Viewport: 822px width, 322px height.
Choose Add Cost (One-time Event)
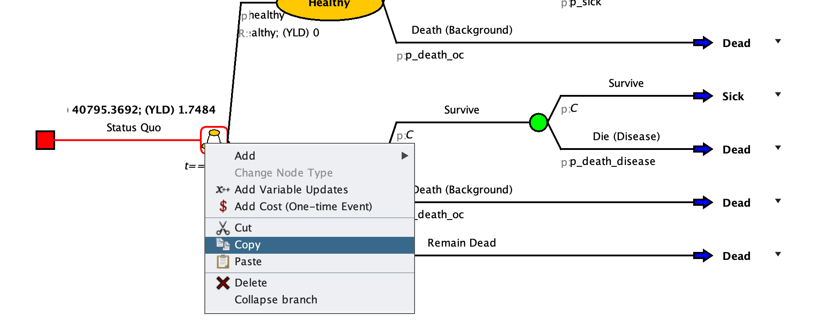pyautogui.click(x=303, y=207)
